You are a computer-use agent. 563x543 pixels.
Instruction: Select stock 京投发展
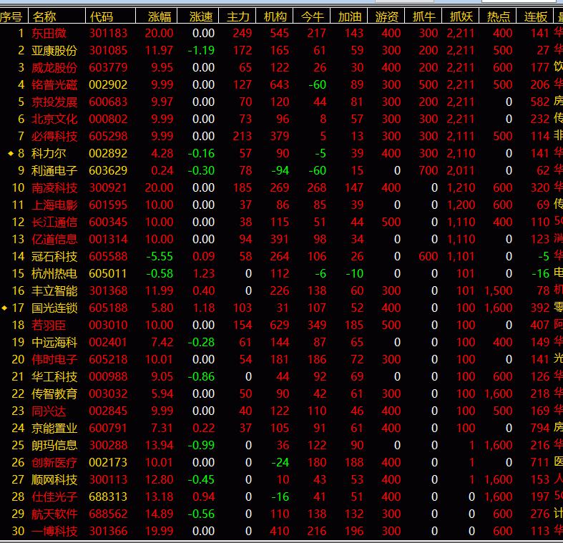54,102
